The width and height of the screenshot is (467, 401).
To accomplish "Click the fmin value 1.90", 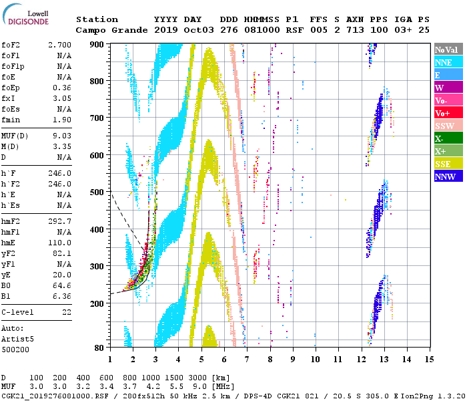I will pyautogui.click(x=62, y=120).
